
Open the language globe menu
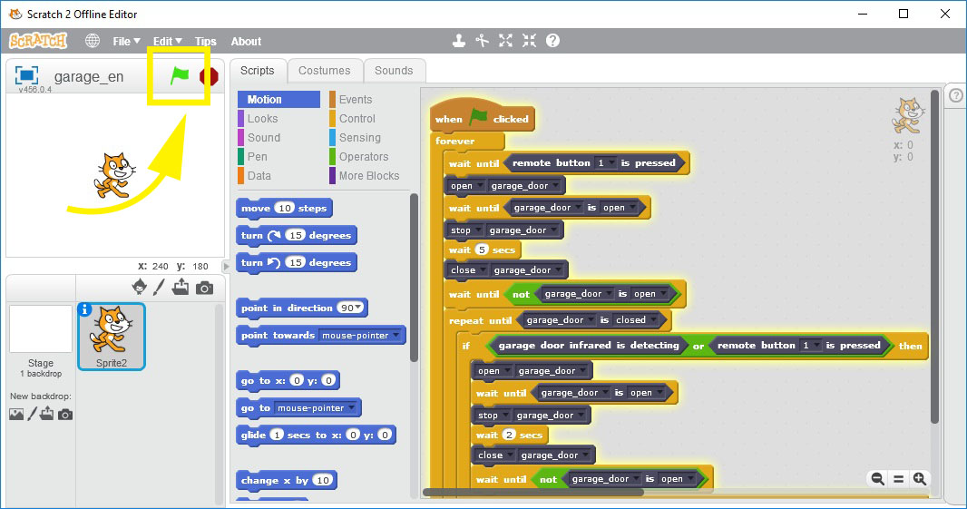click(93, 41)
